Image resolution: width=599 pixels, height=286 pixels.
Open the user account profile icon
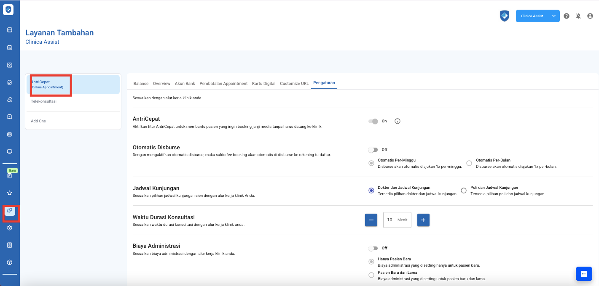590,16
